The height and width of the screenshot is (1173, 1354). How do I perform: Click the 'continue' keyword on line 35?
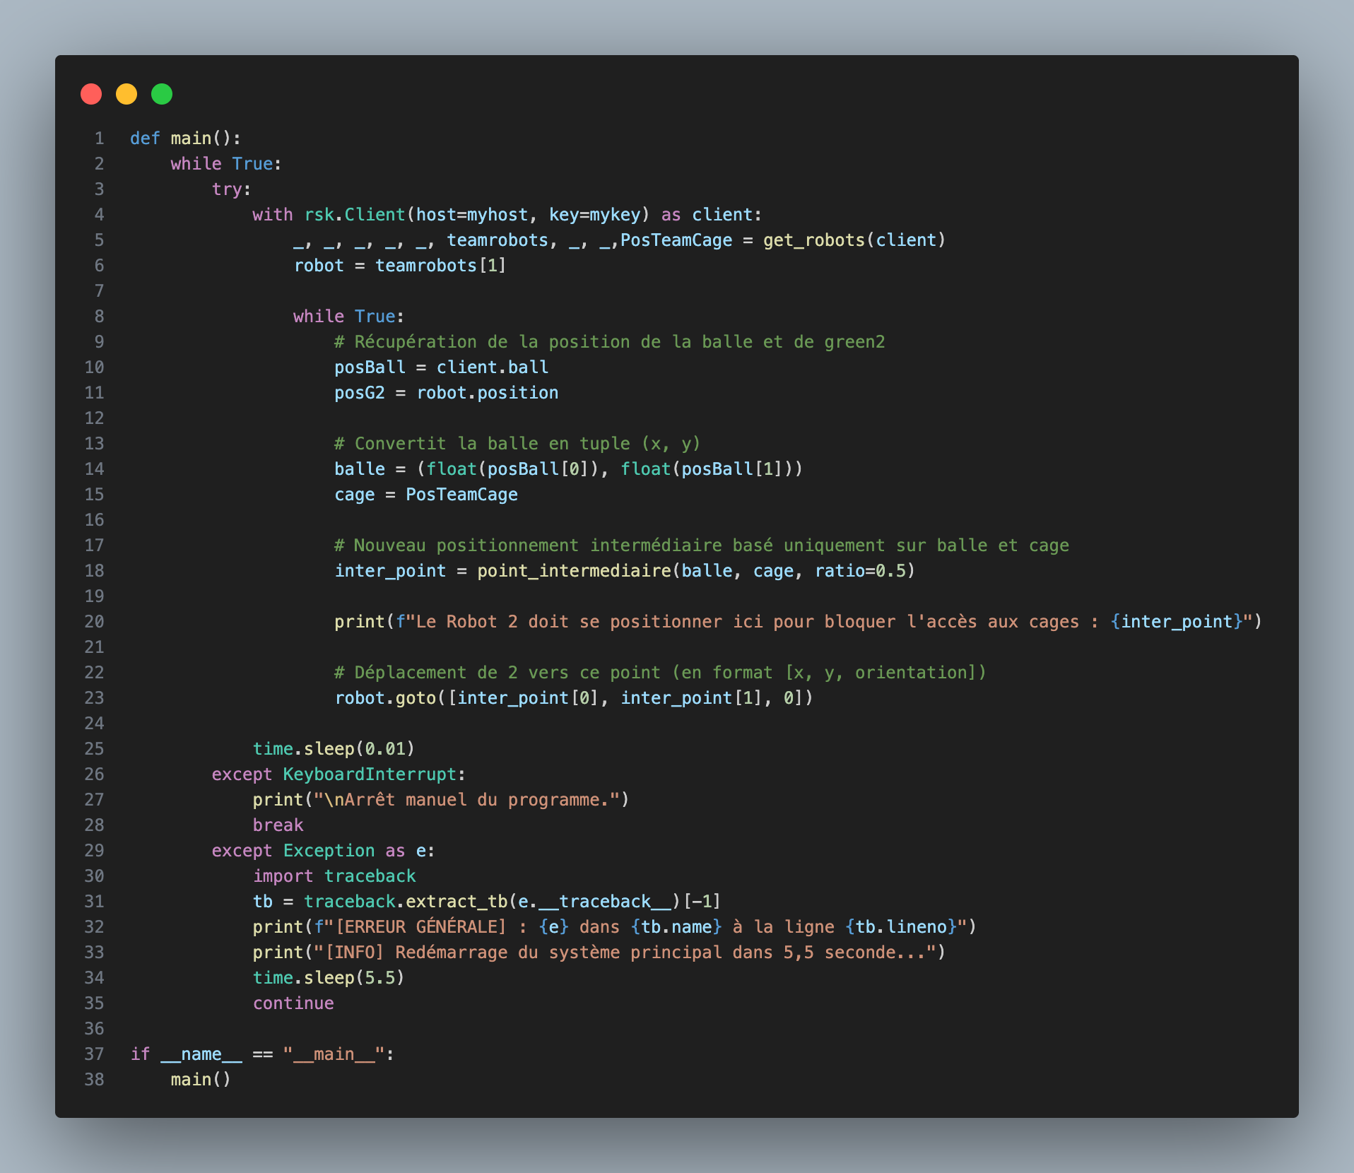293,1003
